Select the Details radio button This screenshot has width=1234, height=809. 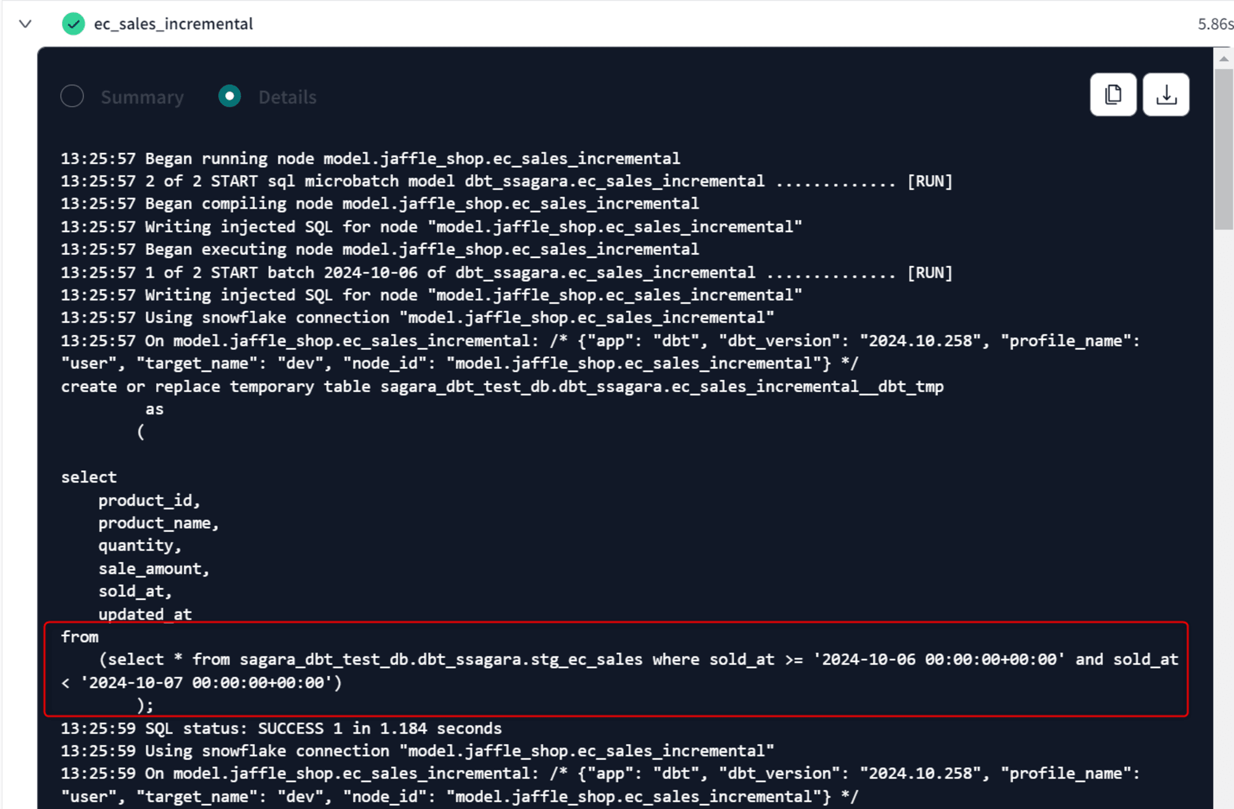click(230, 96)
